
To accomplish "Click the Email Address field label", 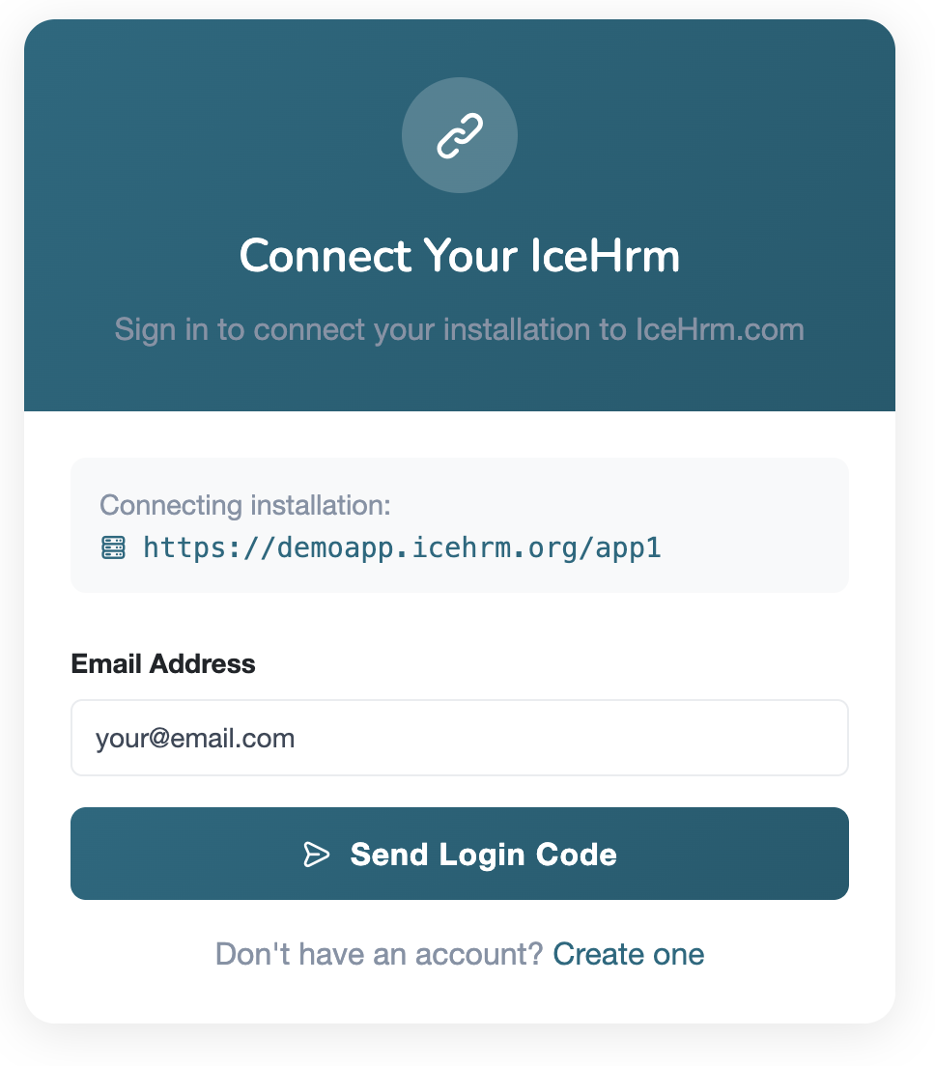I will pos(163,664).
